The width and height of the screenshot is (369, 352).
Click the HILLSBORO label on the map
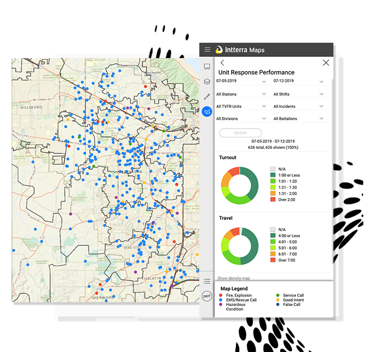(31, 107)
